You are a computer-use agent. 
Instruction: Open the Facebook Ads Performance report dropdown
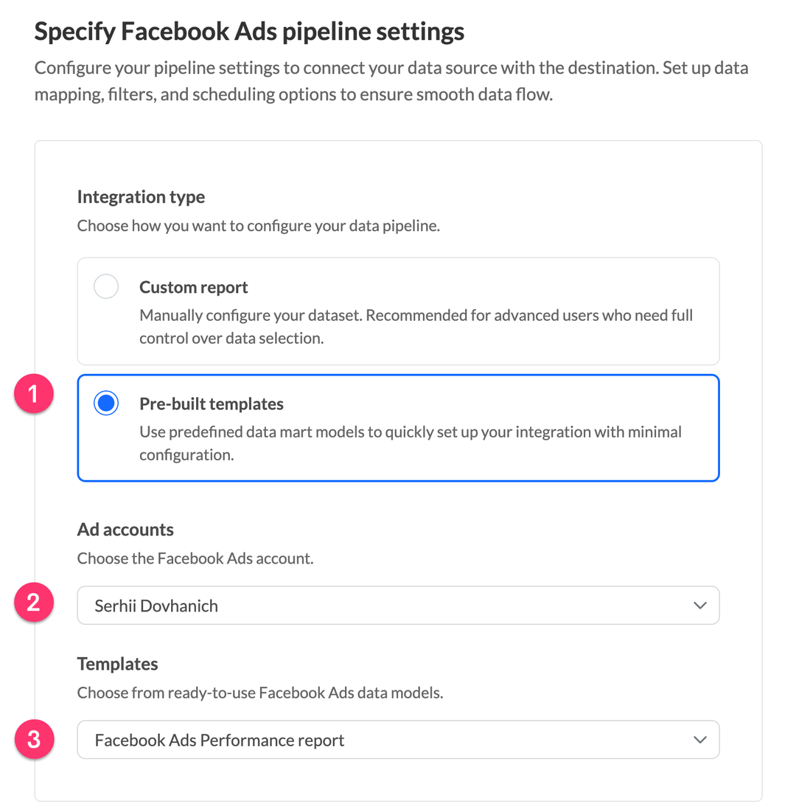(x=398, y=740)
